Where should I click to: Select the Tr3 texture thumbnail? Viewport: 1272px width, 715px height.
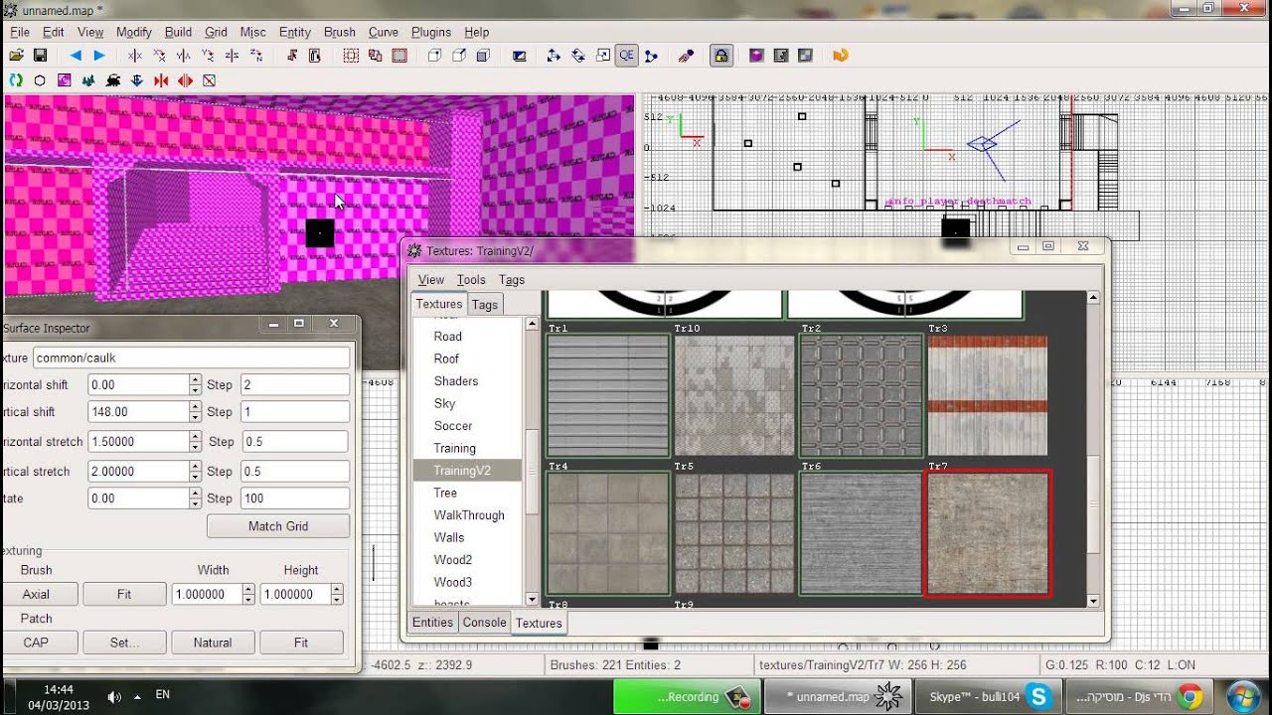click(987, 395)
